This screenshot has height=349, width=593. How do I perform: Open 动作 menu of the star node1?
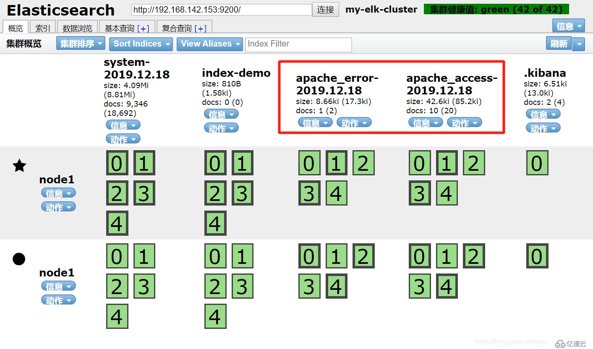click(58, 207)
